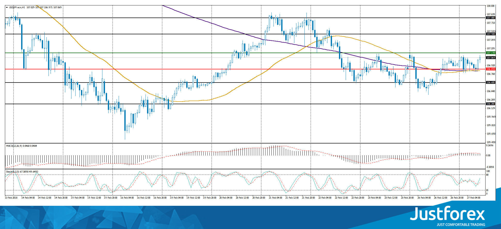Screen dimensions: 501x229
Task: Select the 106.600 price level label
Action: click(490, 83)
